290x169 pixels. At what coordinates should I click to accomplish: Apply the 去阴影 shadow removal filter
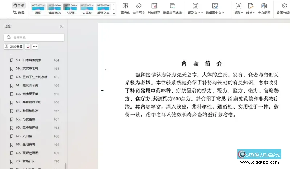point(71,9)
